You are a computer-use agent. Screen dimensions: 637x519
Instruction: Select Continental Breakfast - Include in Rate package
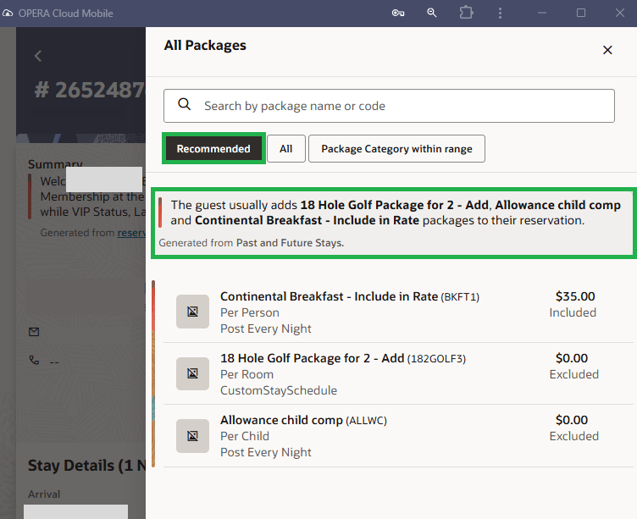(398, 312)
